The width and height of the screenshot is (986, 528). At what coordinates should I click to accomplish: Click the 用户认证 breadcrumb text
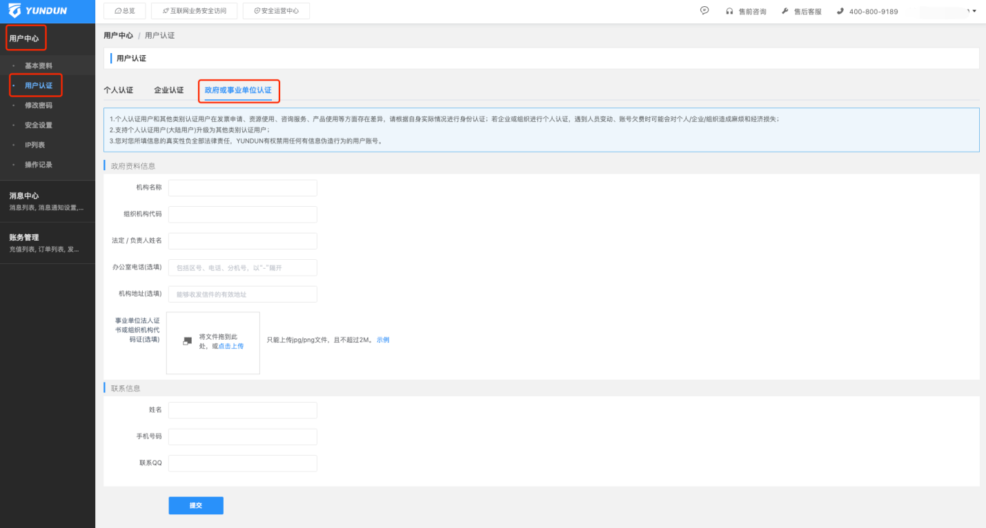[159, 35]
